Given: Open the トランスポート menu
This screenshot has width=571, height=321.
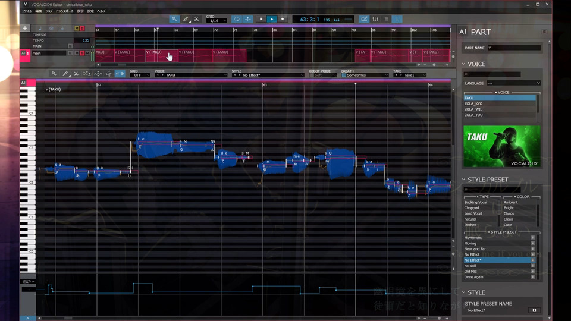Looking at the screenshot, I should point(64,11).
